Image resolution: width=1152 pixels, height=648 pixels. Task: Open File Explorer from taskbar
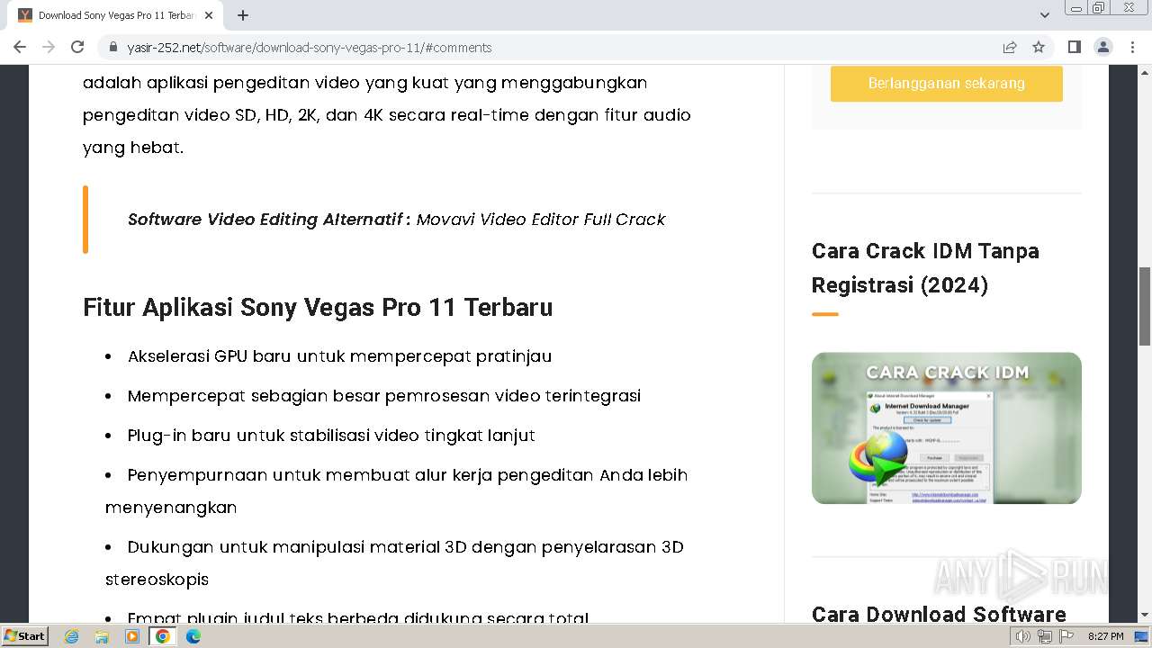tap(102, 636)
